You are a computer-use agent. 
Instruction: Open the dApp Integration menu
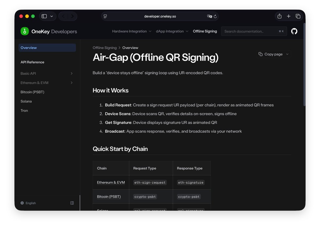[x=172, y=31]
